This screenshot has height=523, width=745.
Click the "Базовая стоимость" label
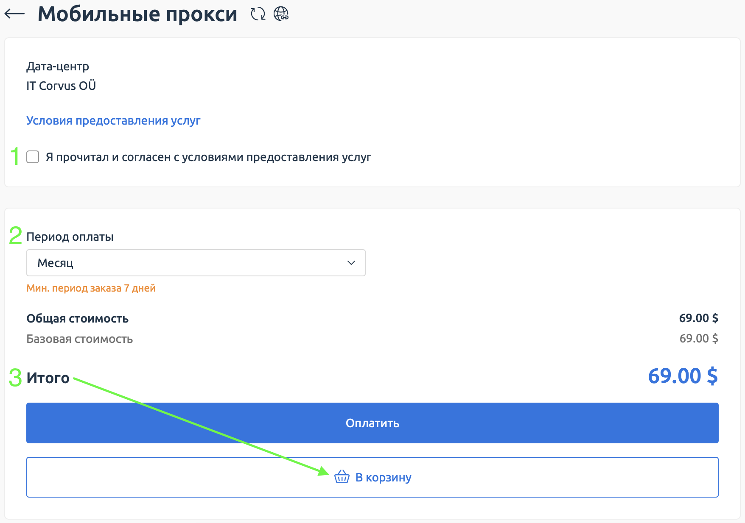pyautogui.click(x=80, y=339)
